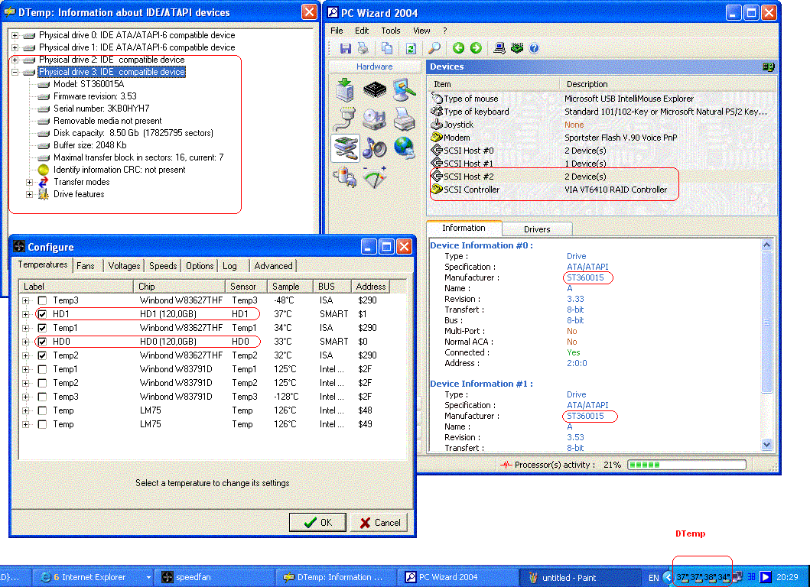Click OK in the Configure dialog

click(317, 523)
